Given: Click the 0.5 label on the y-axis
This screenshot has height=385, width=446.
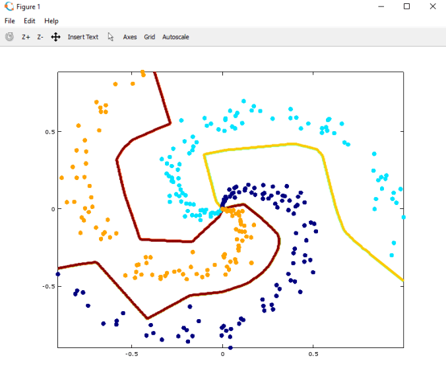Looking at the screenshot, I should tap(47, 131).
